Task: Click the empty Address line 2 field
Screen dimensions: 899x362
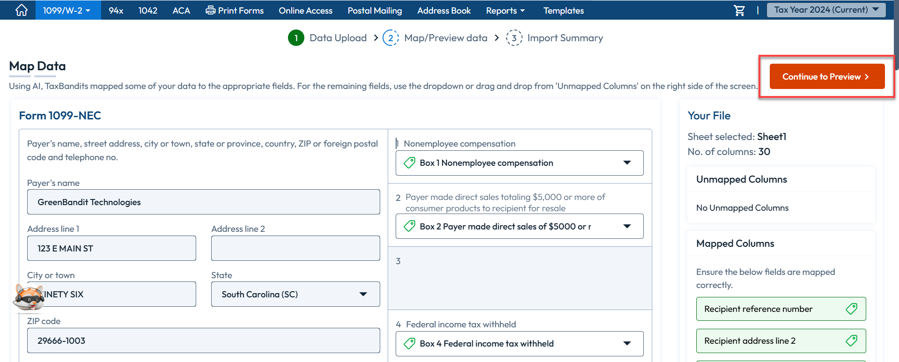Action: (295, 248)
